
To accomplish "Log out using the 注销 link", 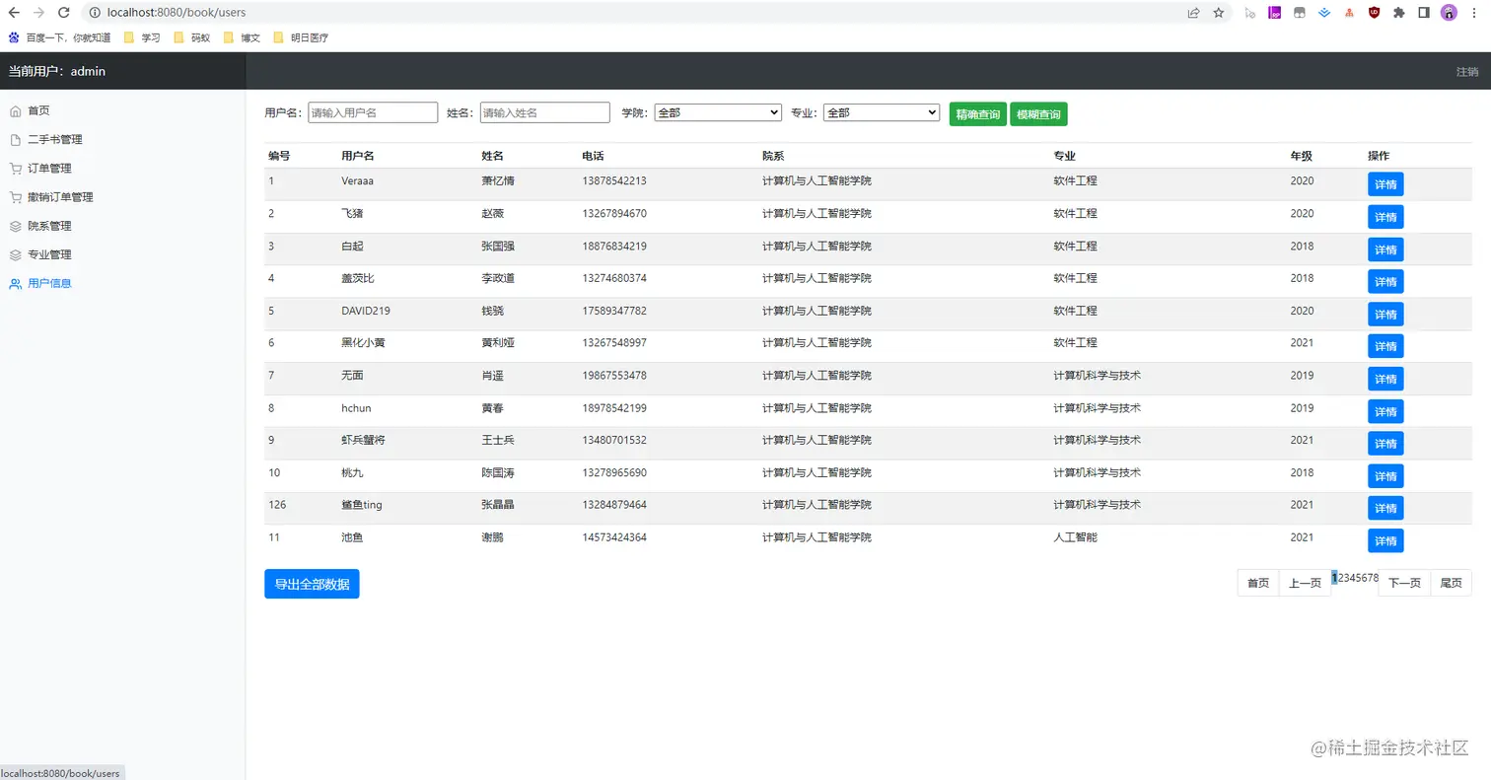I will [1467, 72].
